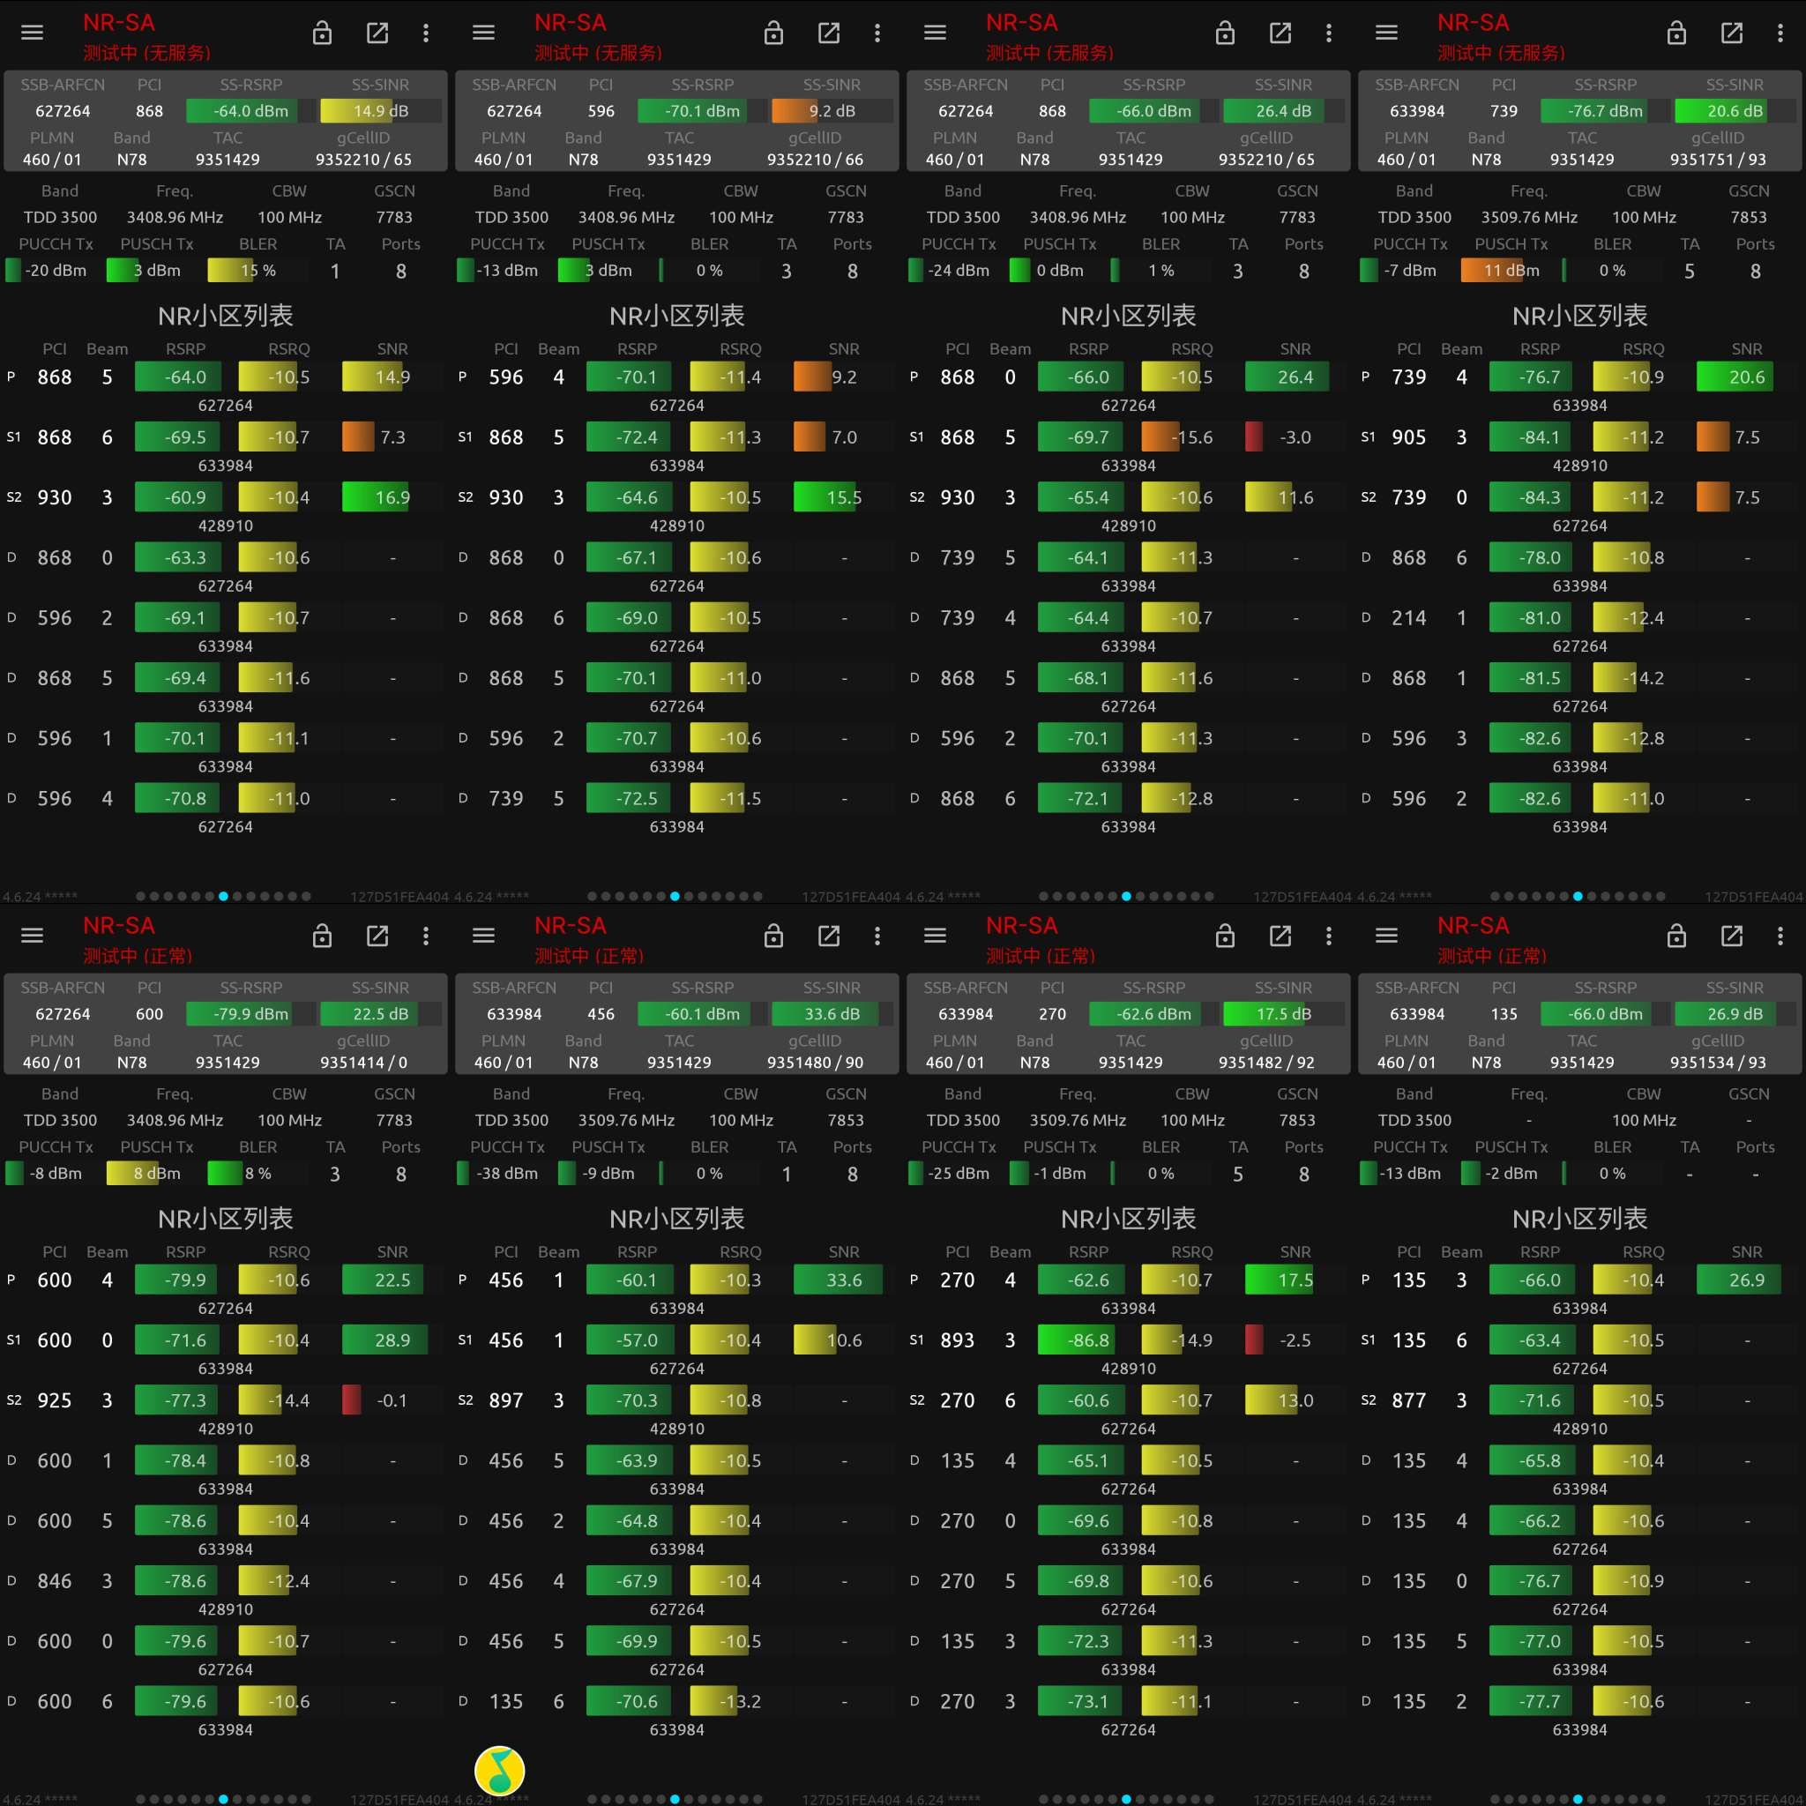Tap lock icon in PCI 739 panel
This screenshot has height=1806, width=1806.
tap(1676, 33)
